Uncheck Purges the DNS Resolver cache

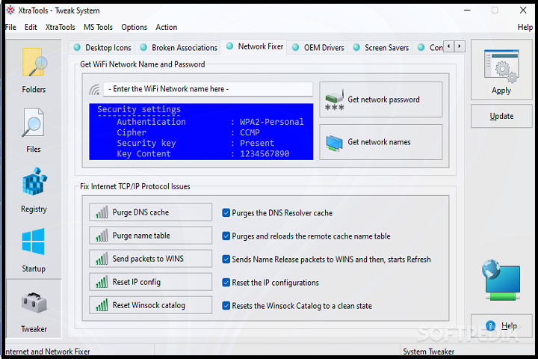click(226, 212)
